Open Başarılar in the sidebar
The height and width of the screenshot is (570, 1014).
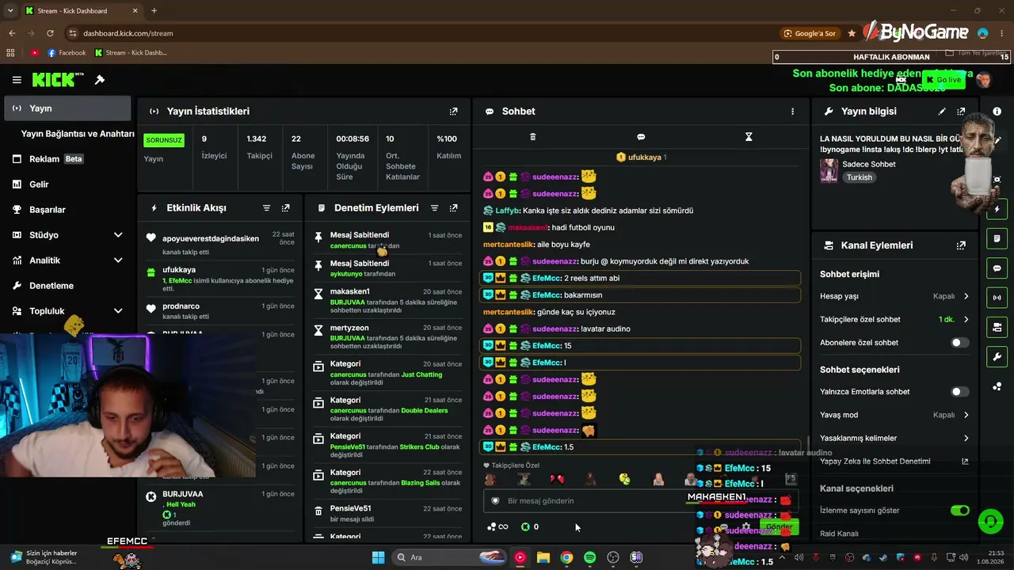pyautogui.click(x=67, y=210)
